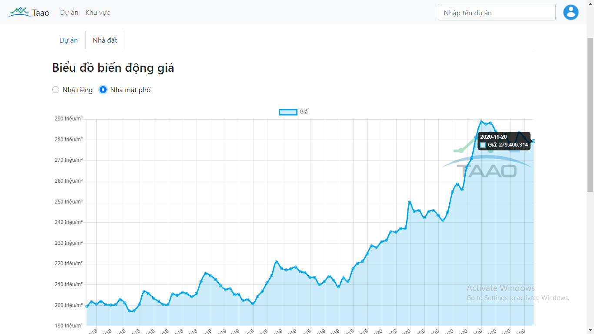
Task: Click the Giá legend color box
Action: coord(288,112)
